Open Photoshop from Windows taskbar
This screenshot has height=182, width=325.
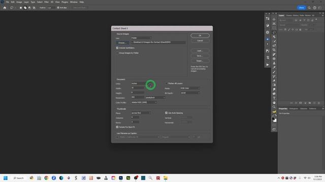tap(121, 178)
